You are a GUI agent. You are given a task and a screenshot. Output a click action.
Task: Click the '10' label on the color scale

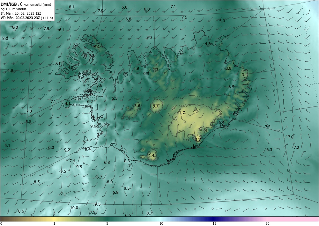161,223
